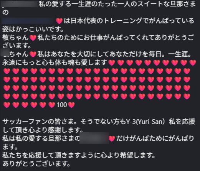The image size is (200, 171).
Task: Click the blurred name after 旦那さまの below
Action: tap(94, 138)
